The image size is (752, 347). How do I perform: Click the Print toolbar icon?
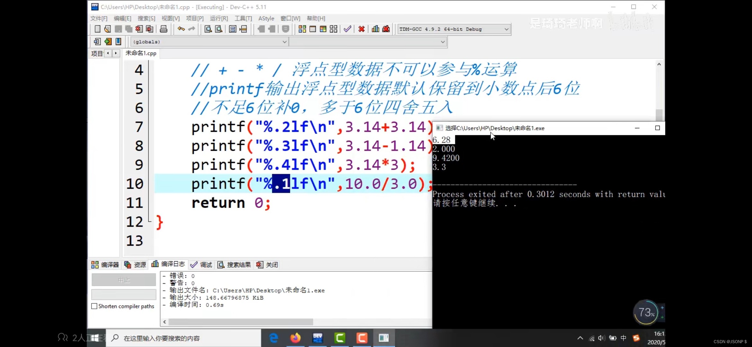coord(164,29)
